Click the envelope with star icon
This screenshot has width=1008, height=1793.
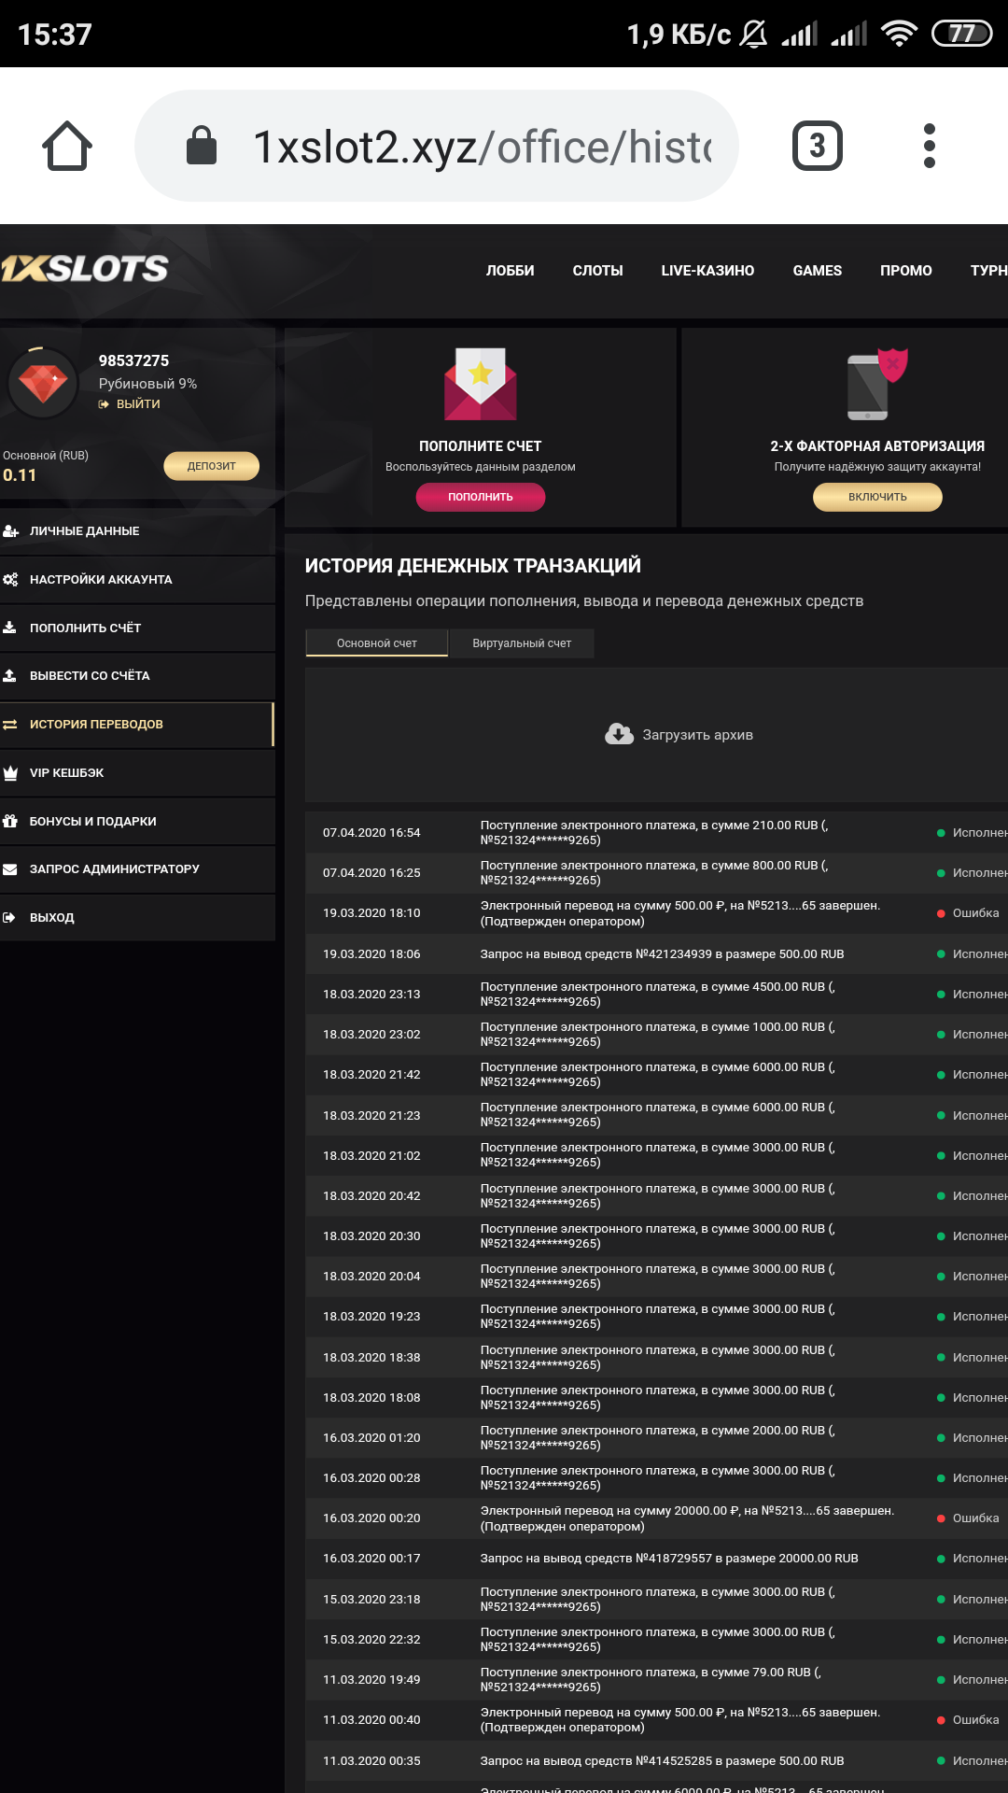click(480, 384)
